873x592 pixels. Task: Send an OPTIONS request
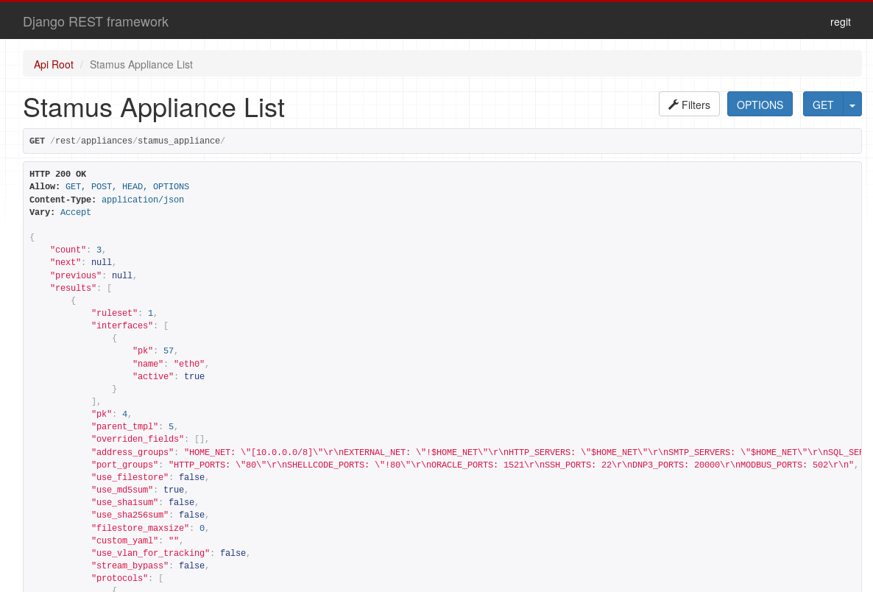[760, 104]
